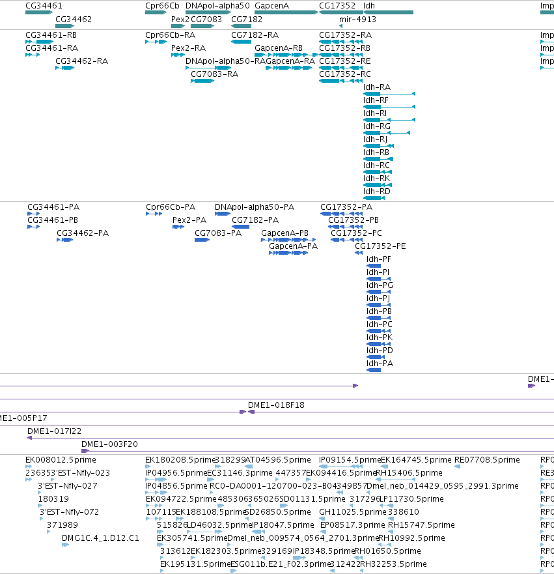The height and width of the screenshot is (574, 554).
Task: Select the EK008012.5prime EST
Action: [x=29, y=466]
